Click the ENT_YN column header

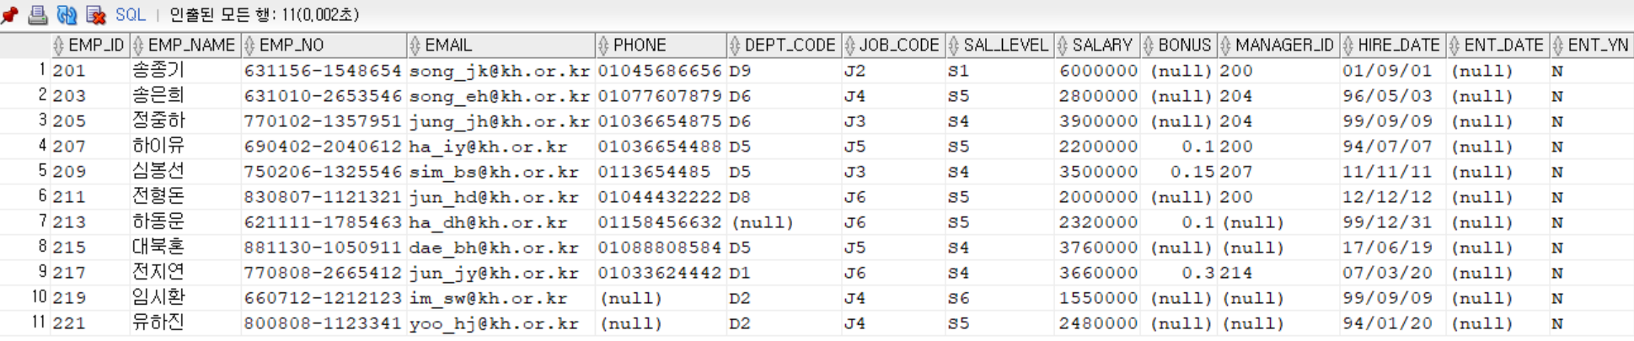point(1591,45)
